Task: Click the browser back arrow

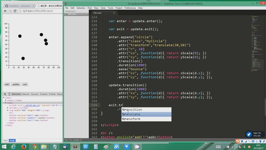Action: pos(5,11)
